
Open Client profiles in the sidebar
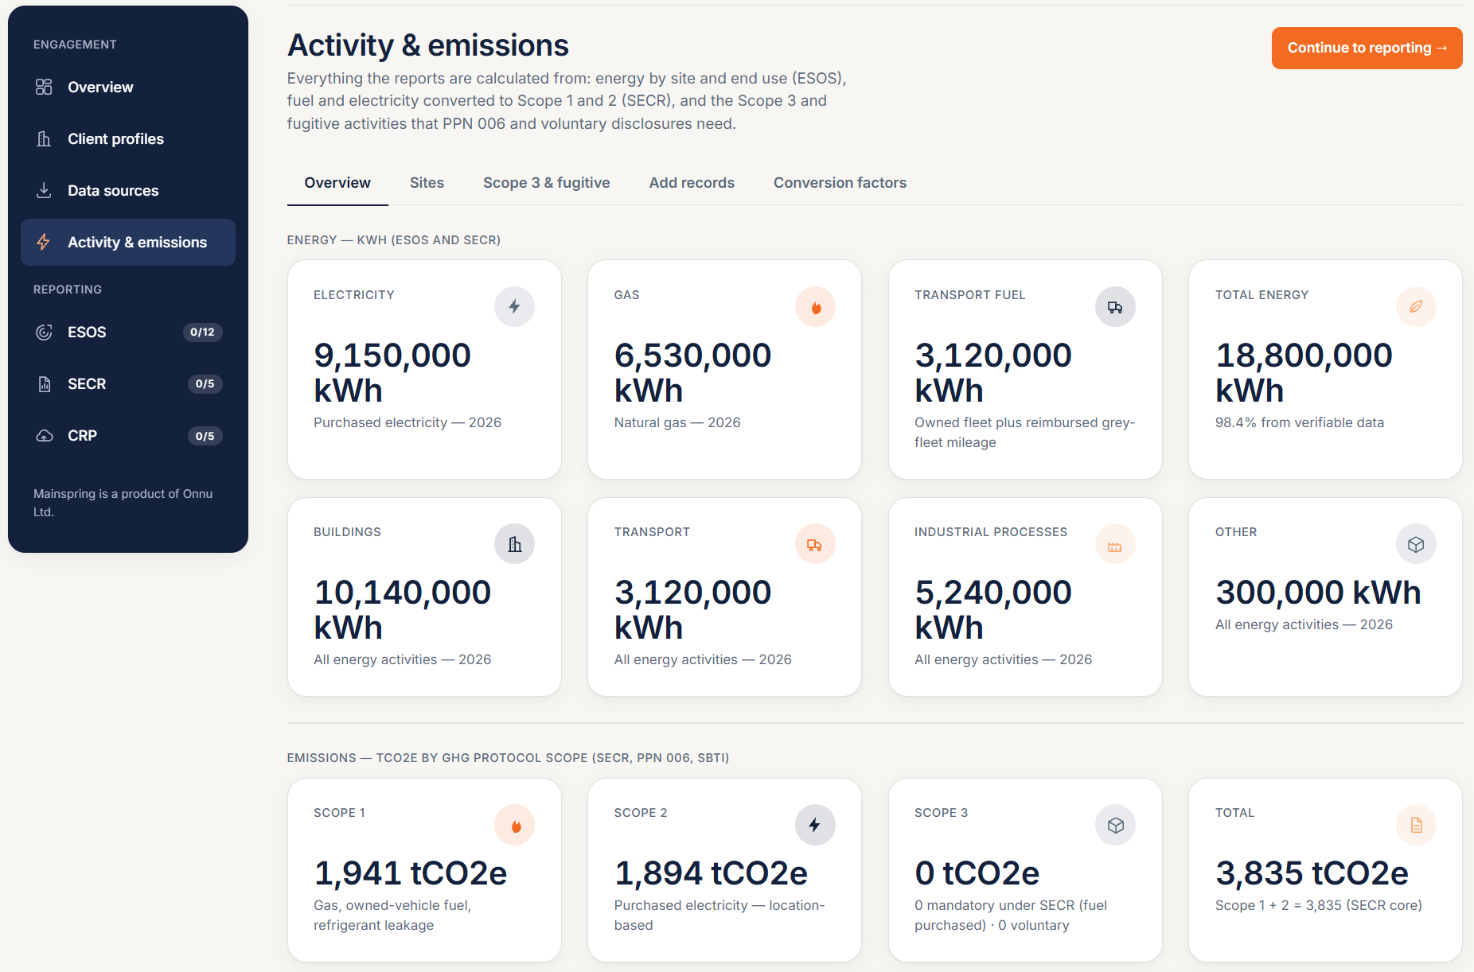coord(128,138)
